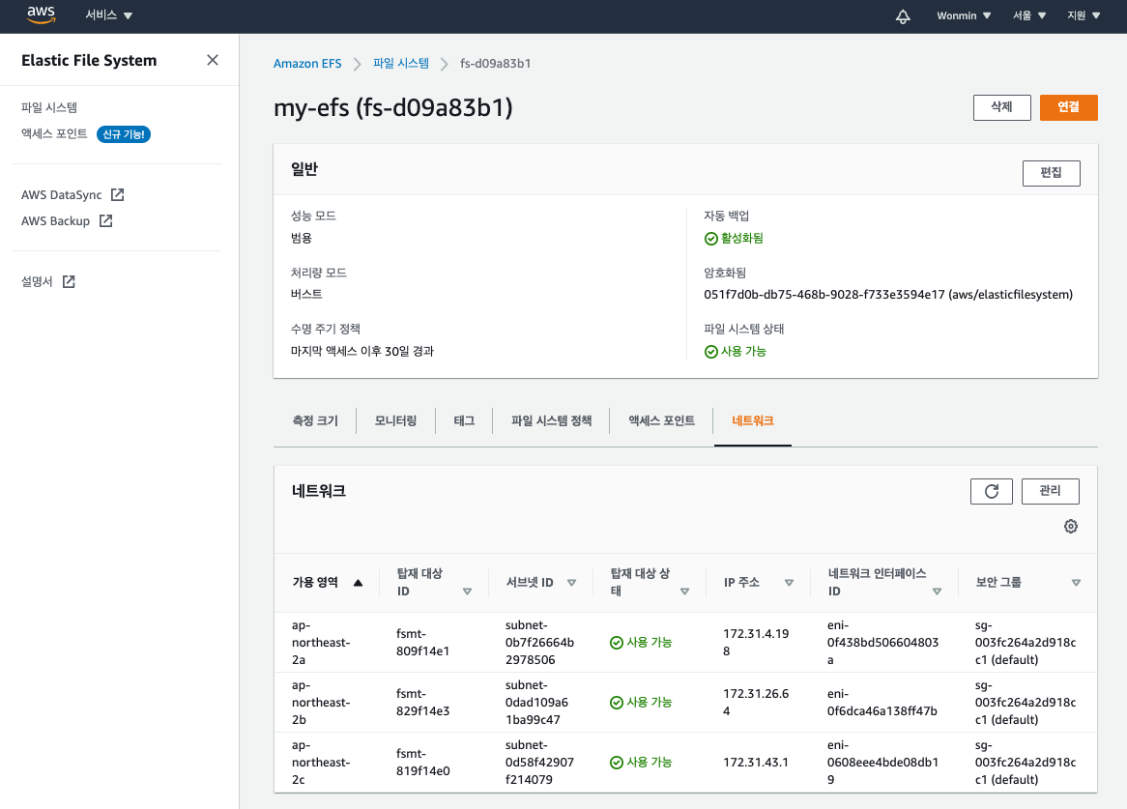The image size is (1127, 809).
Task: Click the fs-d09a83b1 breadcrumb text
Action: tap(495, 64)
